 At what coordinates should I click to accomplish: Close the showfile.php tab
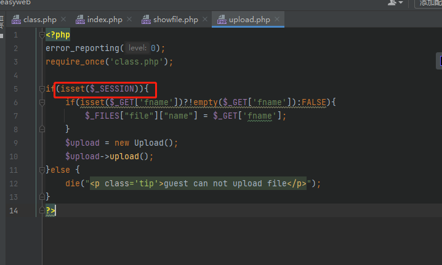pos(205,19)
